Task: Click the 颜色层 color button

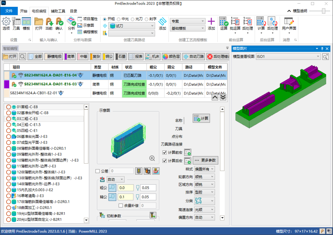Action: click(x=171, y=57)
